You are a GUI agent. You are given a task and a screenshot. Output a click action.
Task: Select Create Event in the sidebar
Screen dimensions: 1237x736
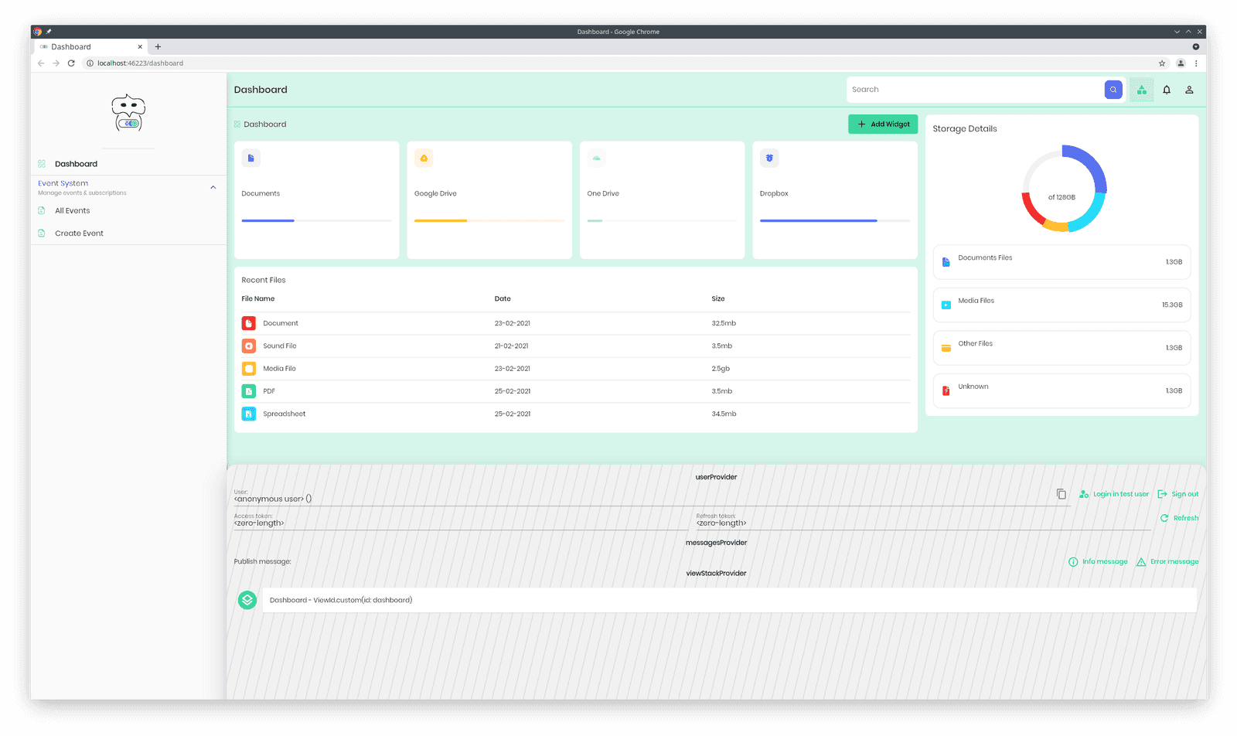point(78,233)
